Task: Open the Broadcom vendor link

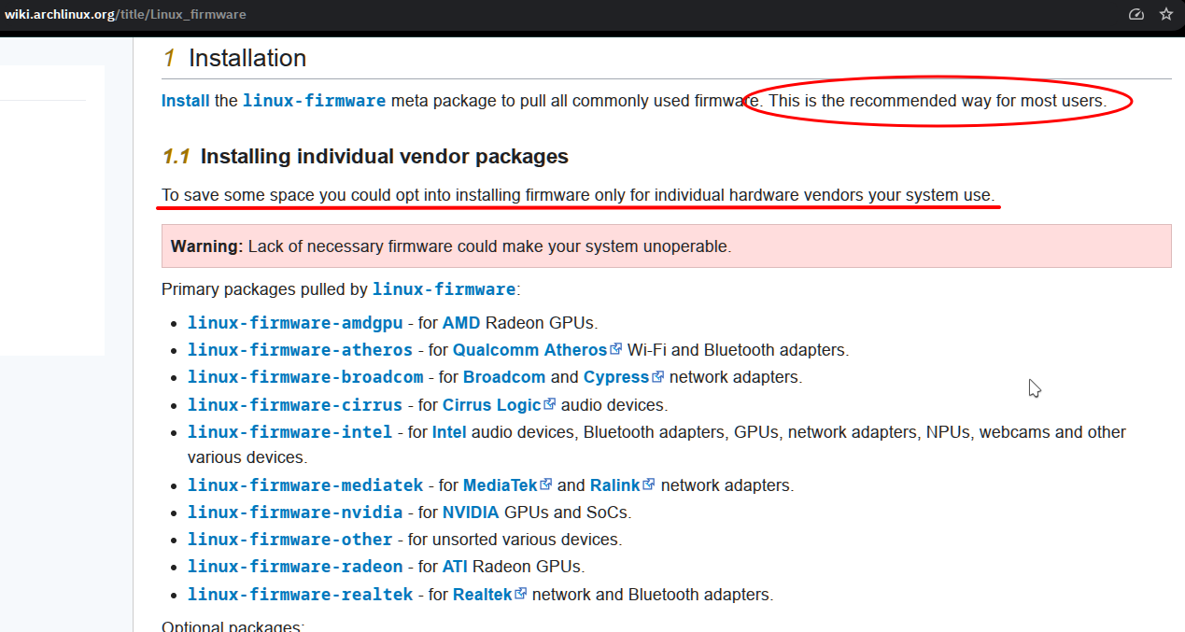Action: point(504,377)
